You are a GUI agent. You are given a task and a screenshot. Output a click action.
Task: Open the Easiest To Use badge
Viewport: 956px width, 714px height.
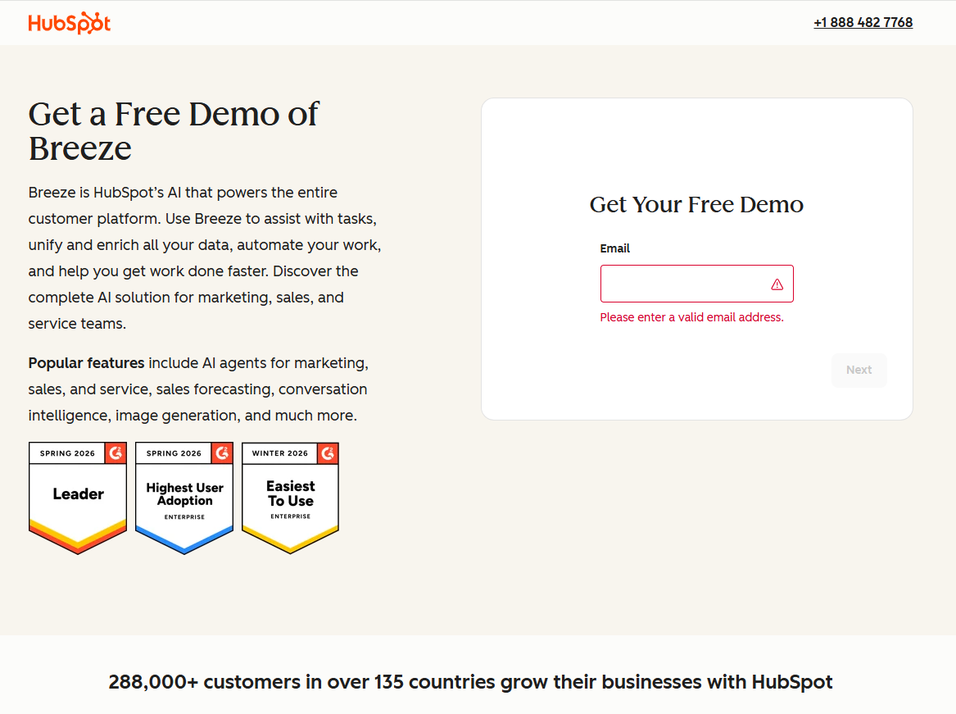point(290,498)
